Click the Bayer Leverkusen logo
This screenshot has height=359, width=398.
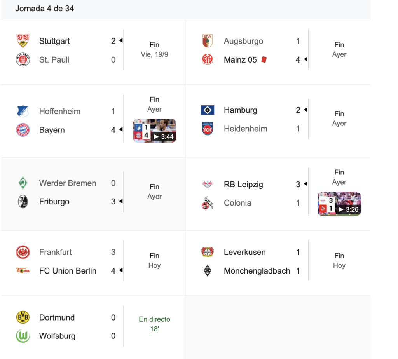coord(207,252)
